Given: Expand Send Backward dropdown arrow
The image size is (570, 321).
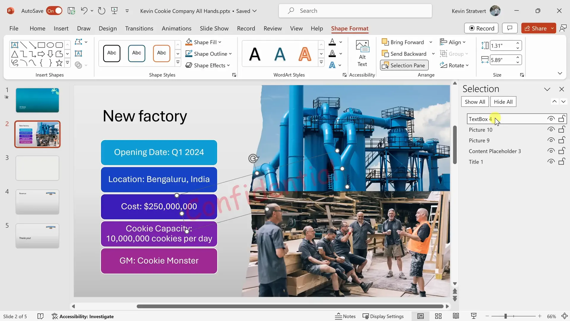Looking at the screenshot, I should pyautogui.click(x=433, y=54).
